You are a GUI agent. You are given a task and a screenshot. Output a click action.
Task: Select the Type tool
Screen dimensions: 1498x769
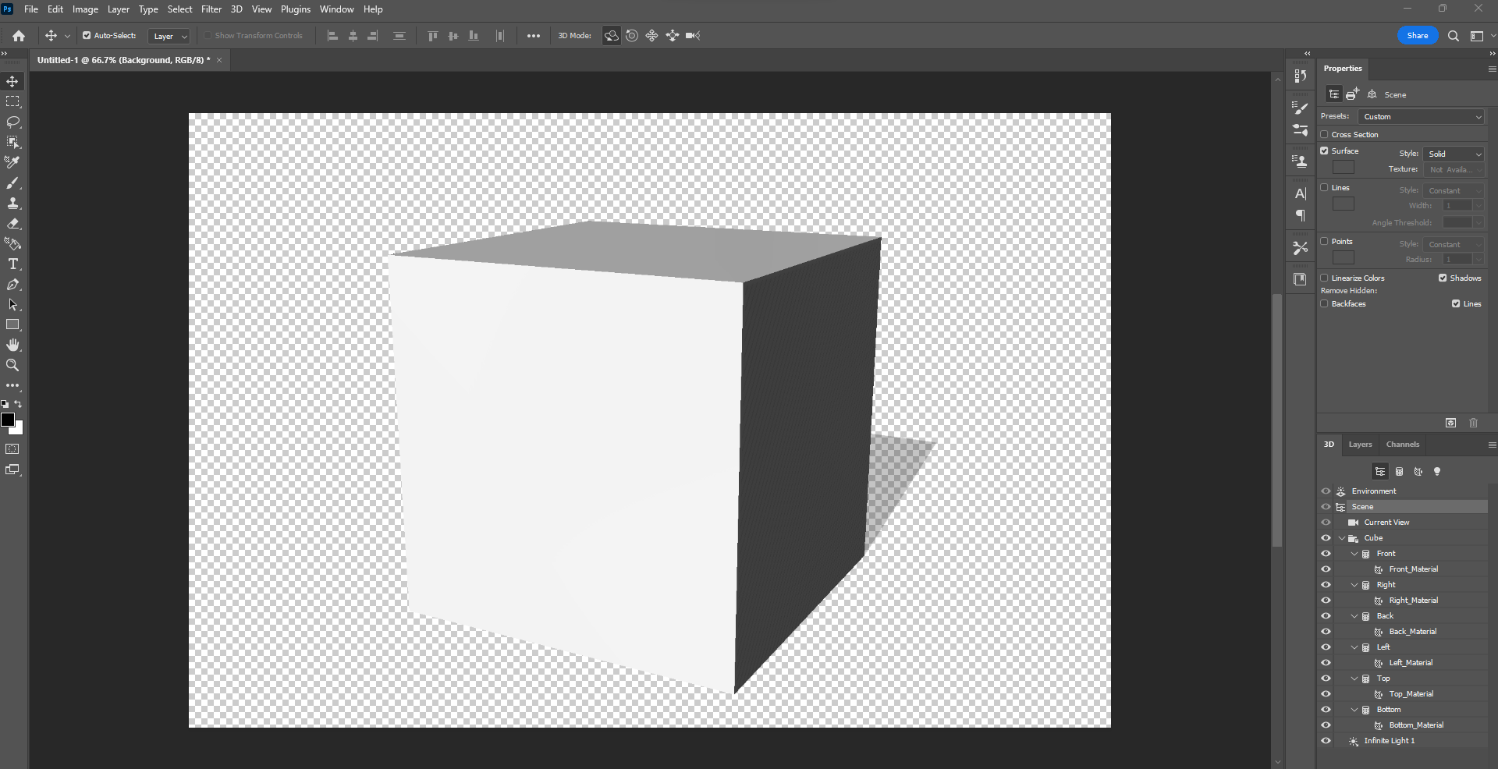[12, 264]
